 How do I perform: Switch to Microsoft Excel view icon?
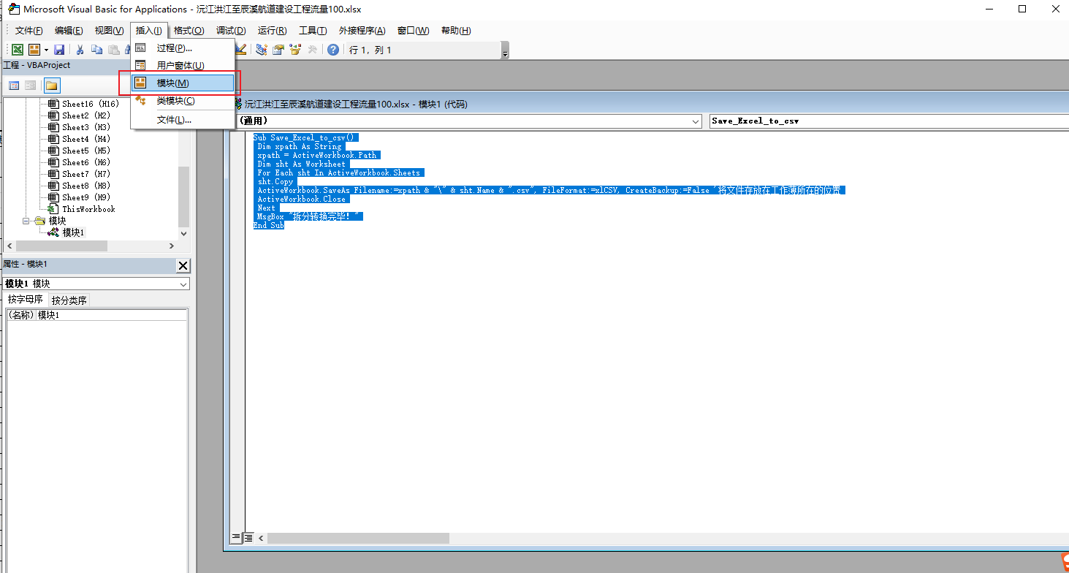point(16,50)
